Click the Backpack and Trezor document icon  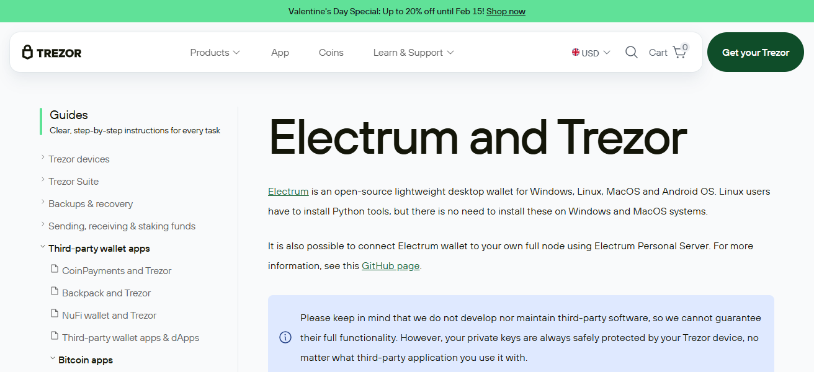click(54, 292)
